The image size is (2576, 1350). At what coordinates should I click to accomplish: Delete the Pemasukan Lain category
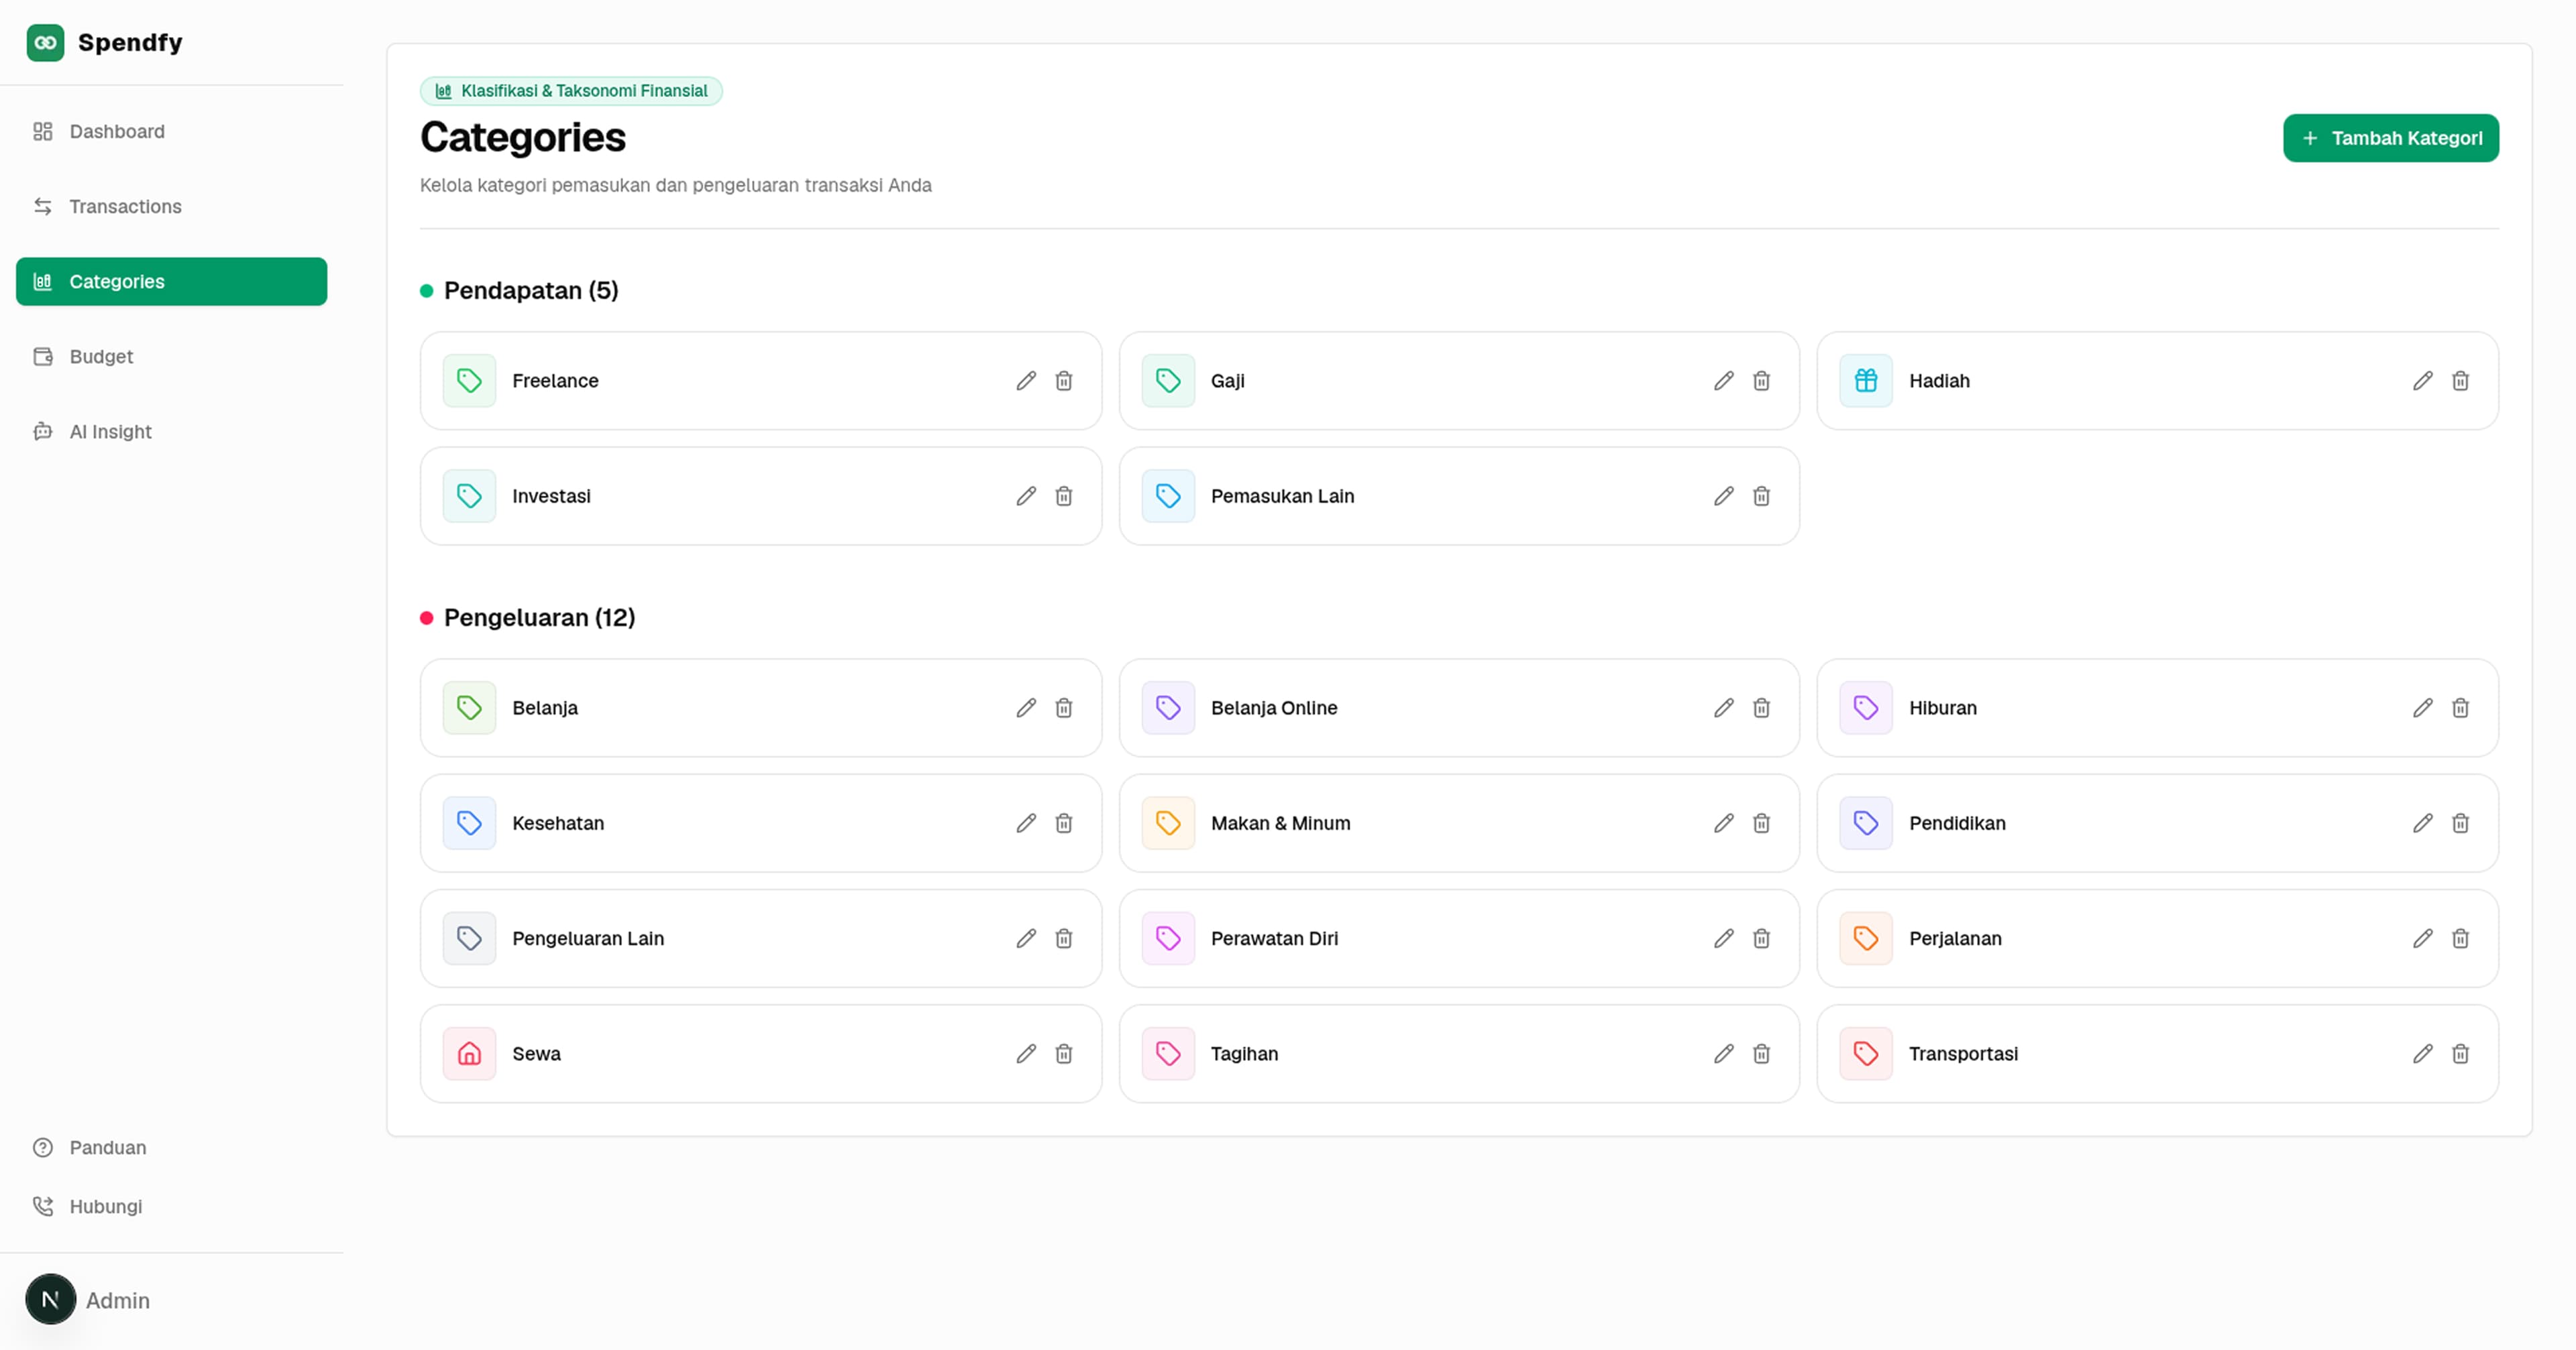click(x=1762, y=495)
